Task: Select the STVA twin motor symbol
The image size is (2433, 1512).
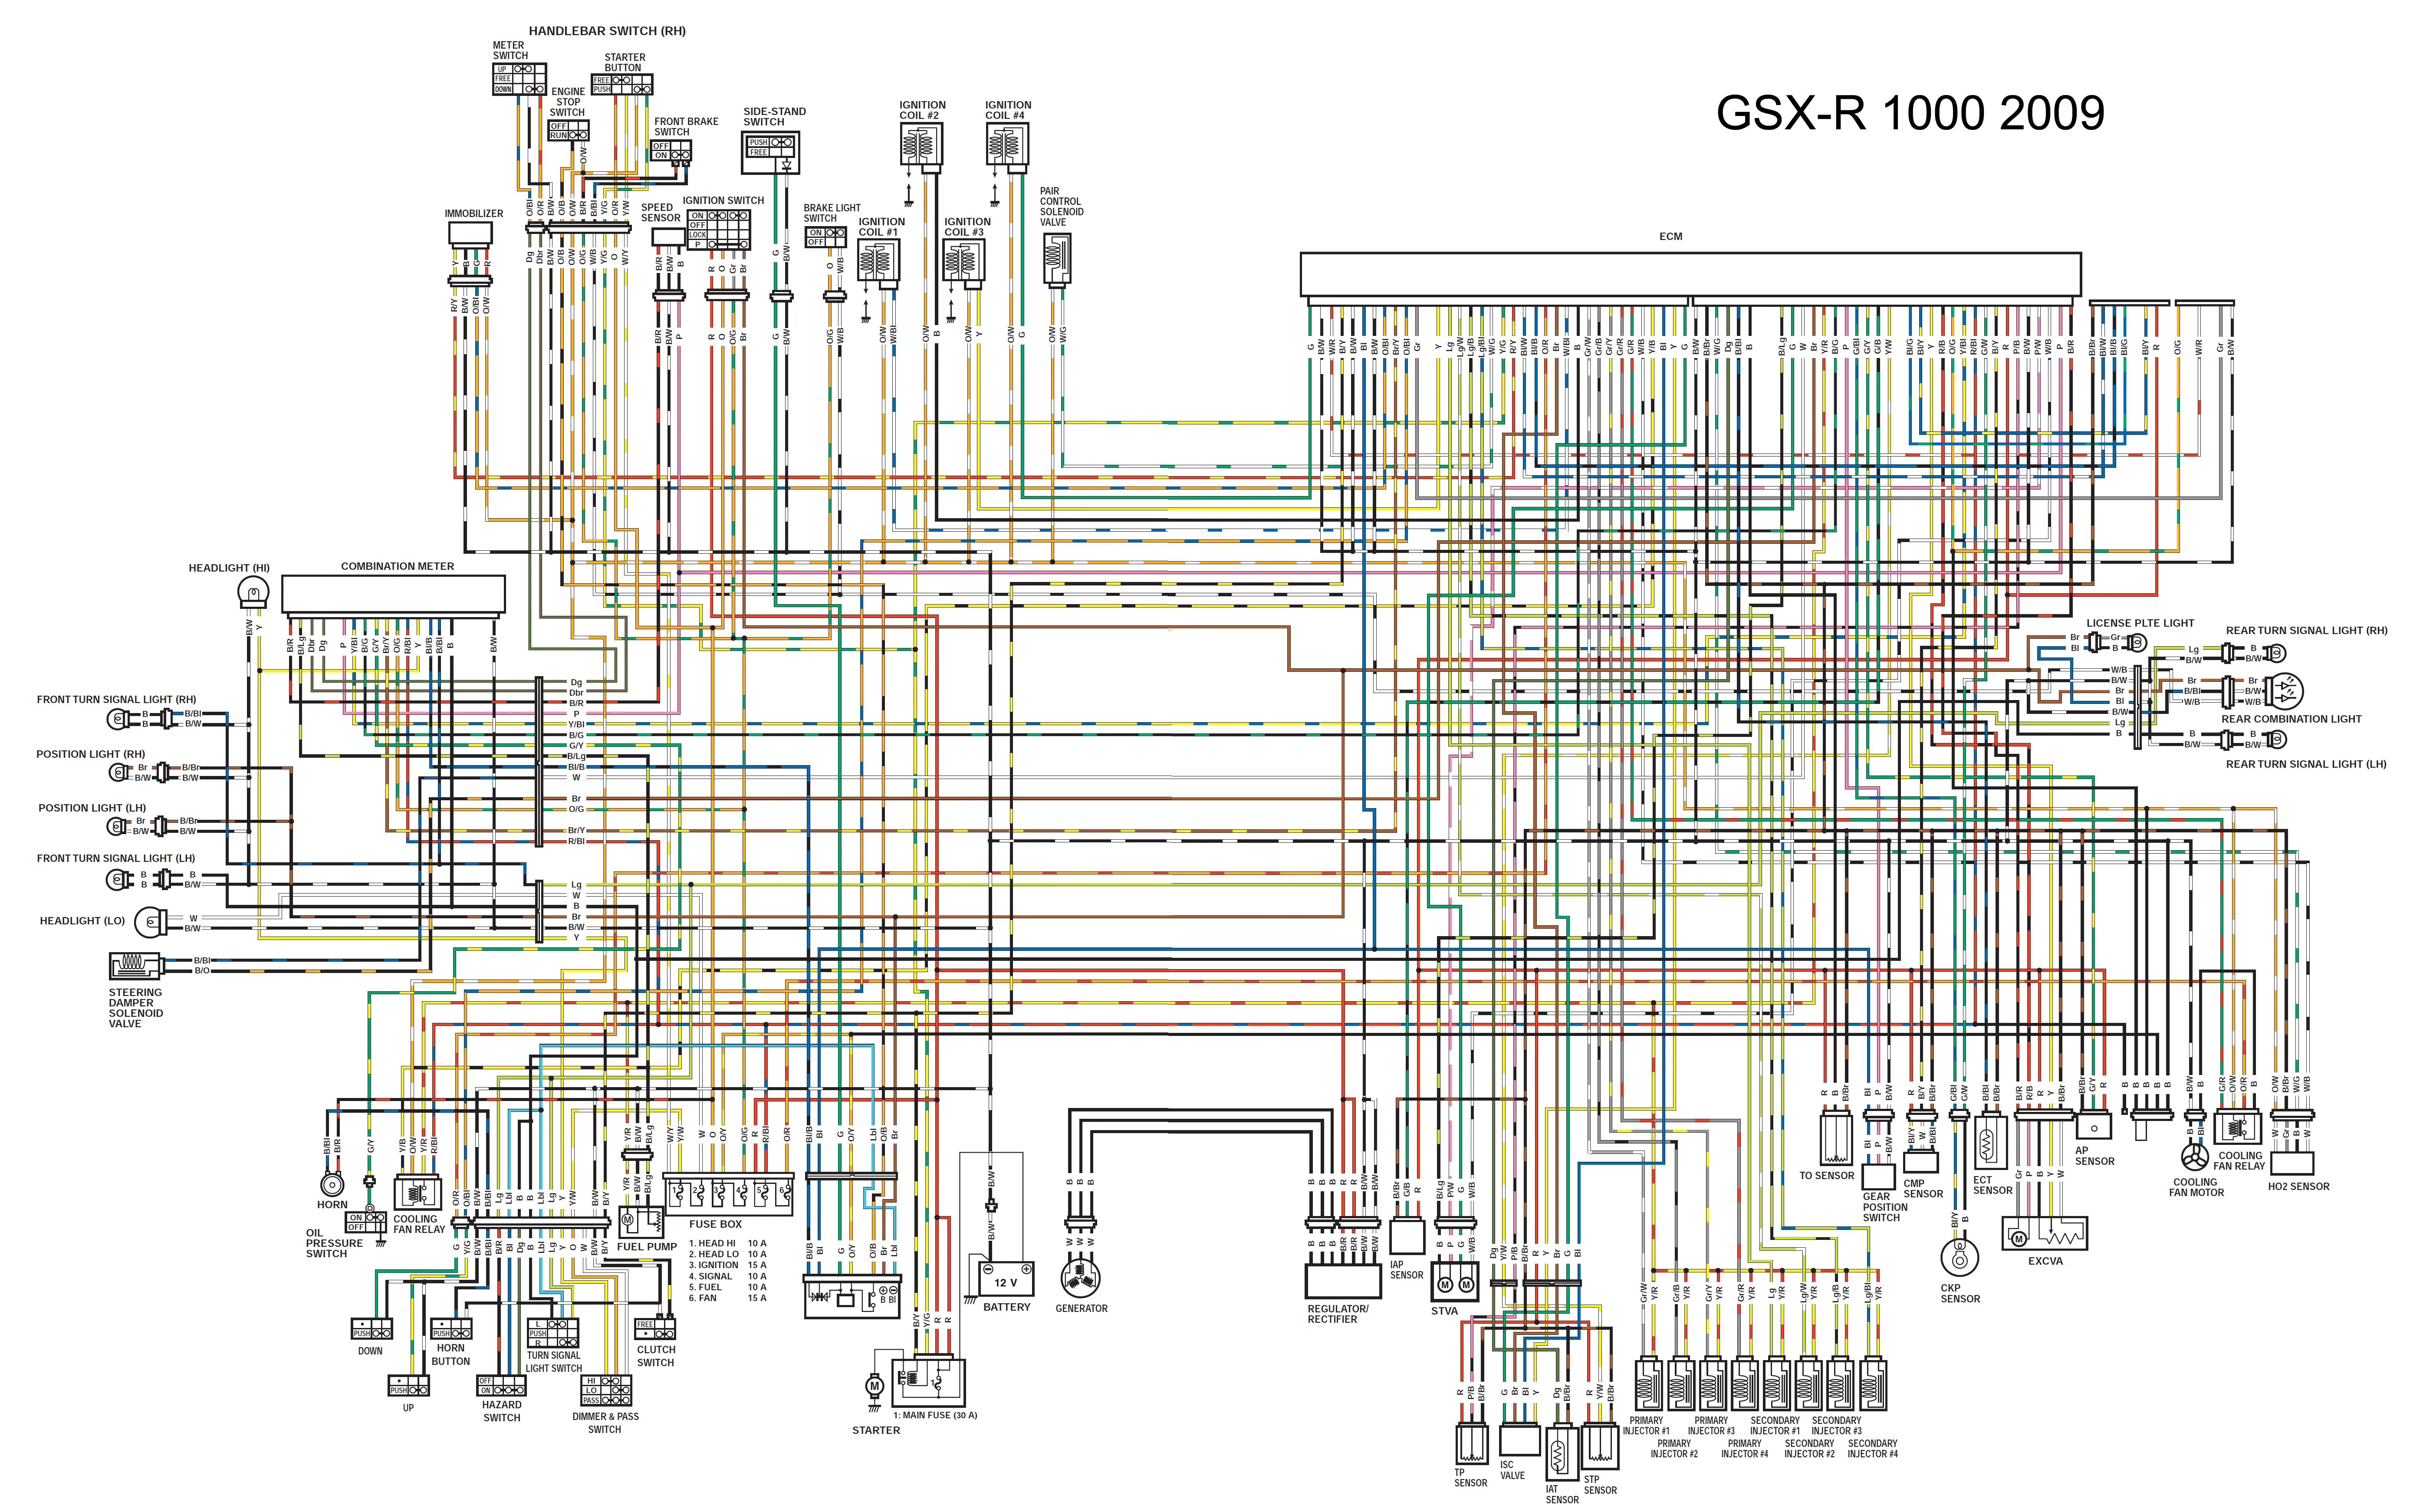Action: (x=1455, y=1283)
